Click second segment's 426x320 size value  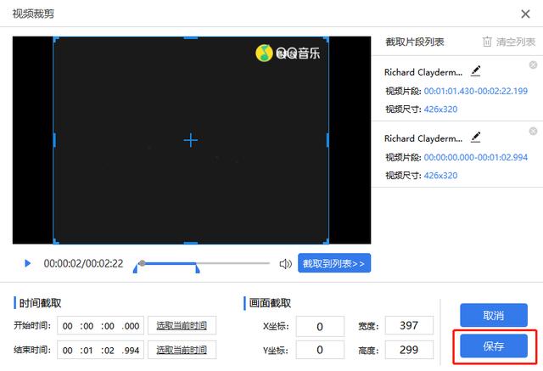click(440, 176)
